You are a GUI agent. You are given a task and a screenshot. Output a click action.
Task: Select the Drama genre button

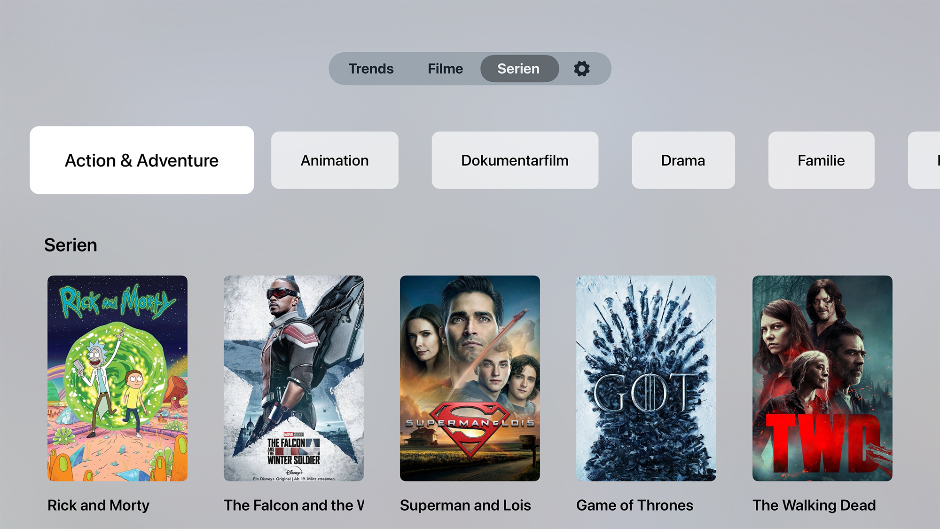click(x=683, y=160)
